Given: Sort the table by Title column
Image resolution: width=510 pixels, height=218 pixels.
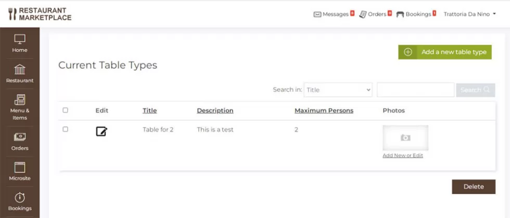Looking at the screenshot, I should (150, 111).
